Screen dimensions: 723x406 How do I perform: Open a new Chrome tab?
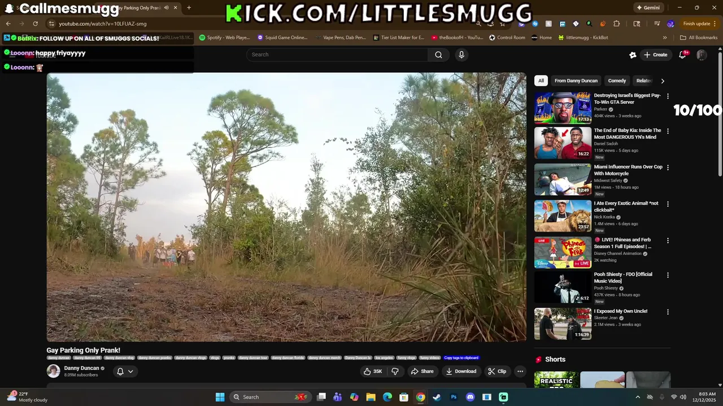(x=189, y=8)
